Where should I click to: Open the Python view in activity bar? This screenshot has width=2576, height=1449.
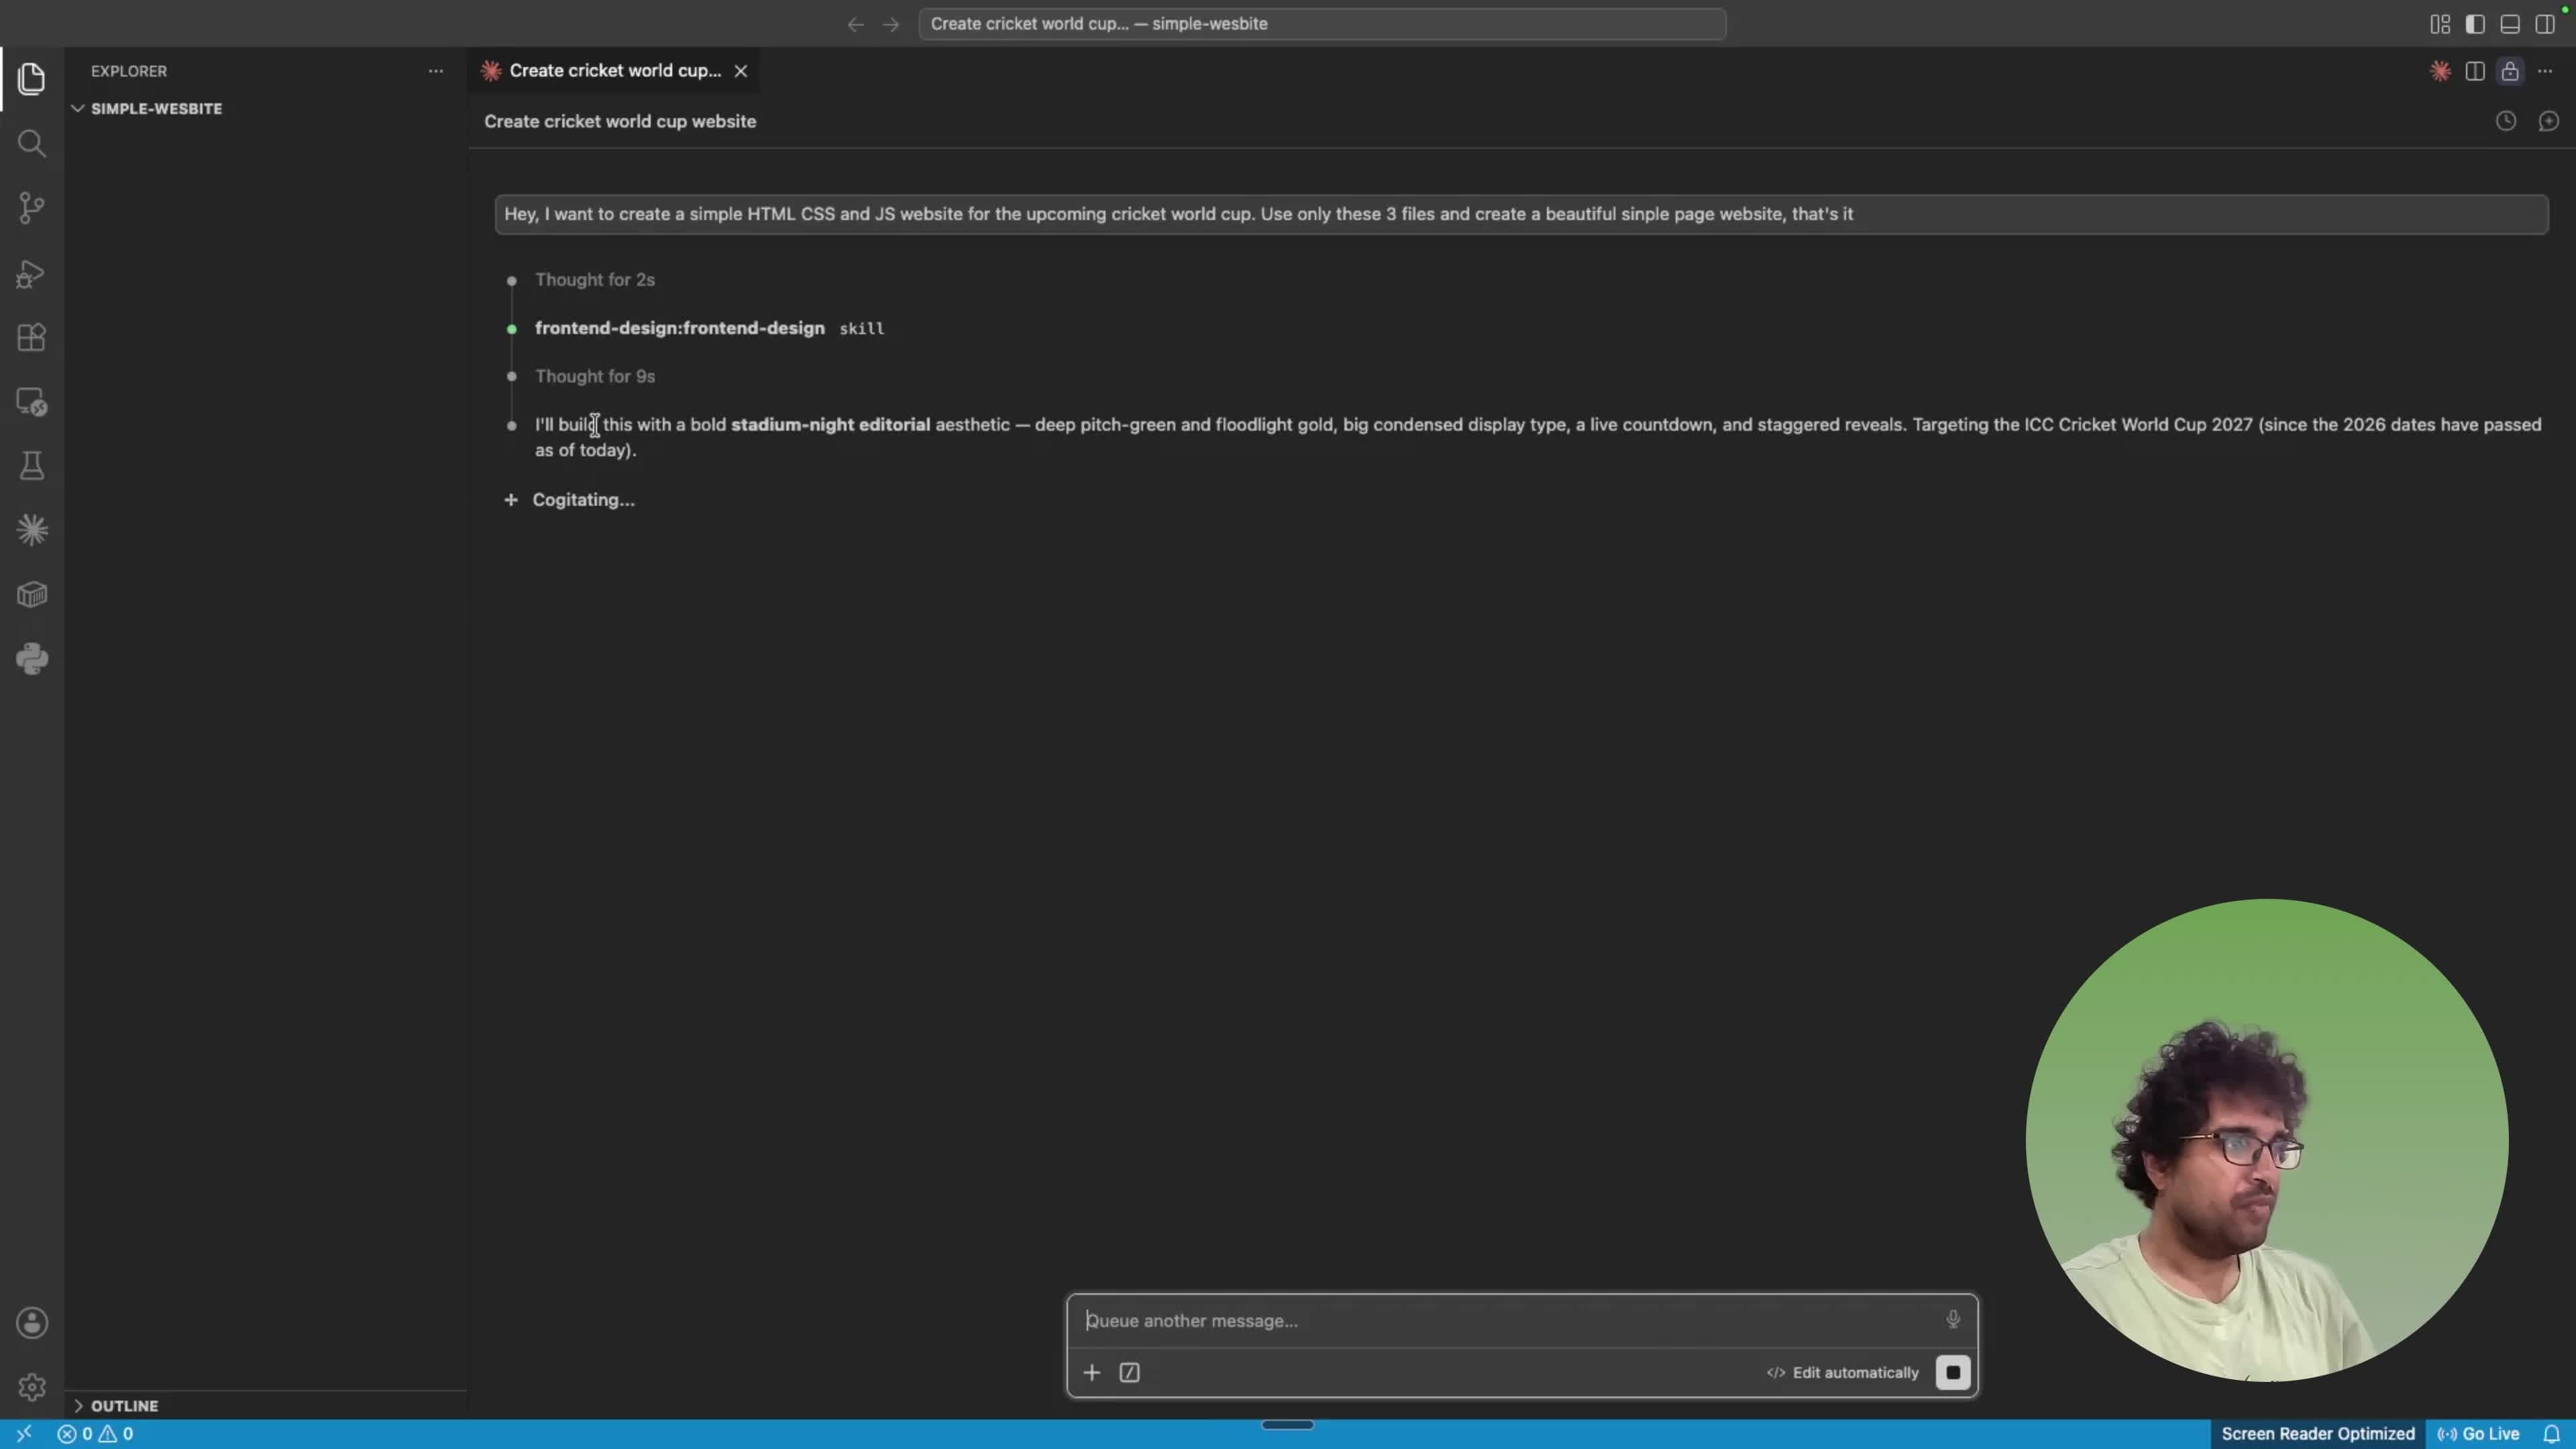click(x=31, y=659)
